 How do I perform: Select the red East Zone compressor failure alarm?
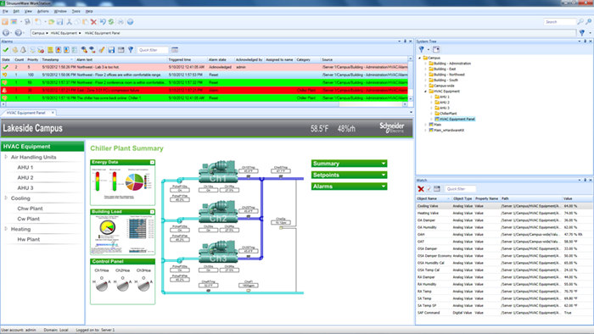(205, 91)
